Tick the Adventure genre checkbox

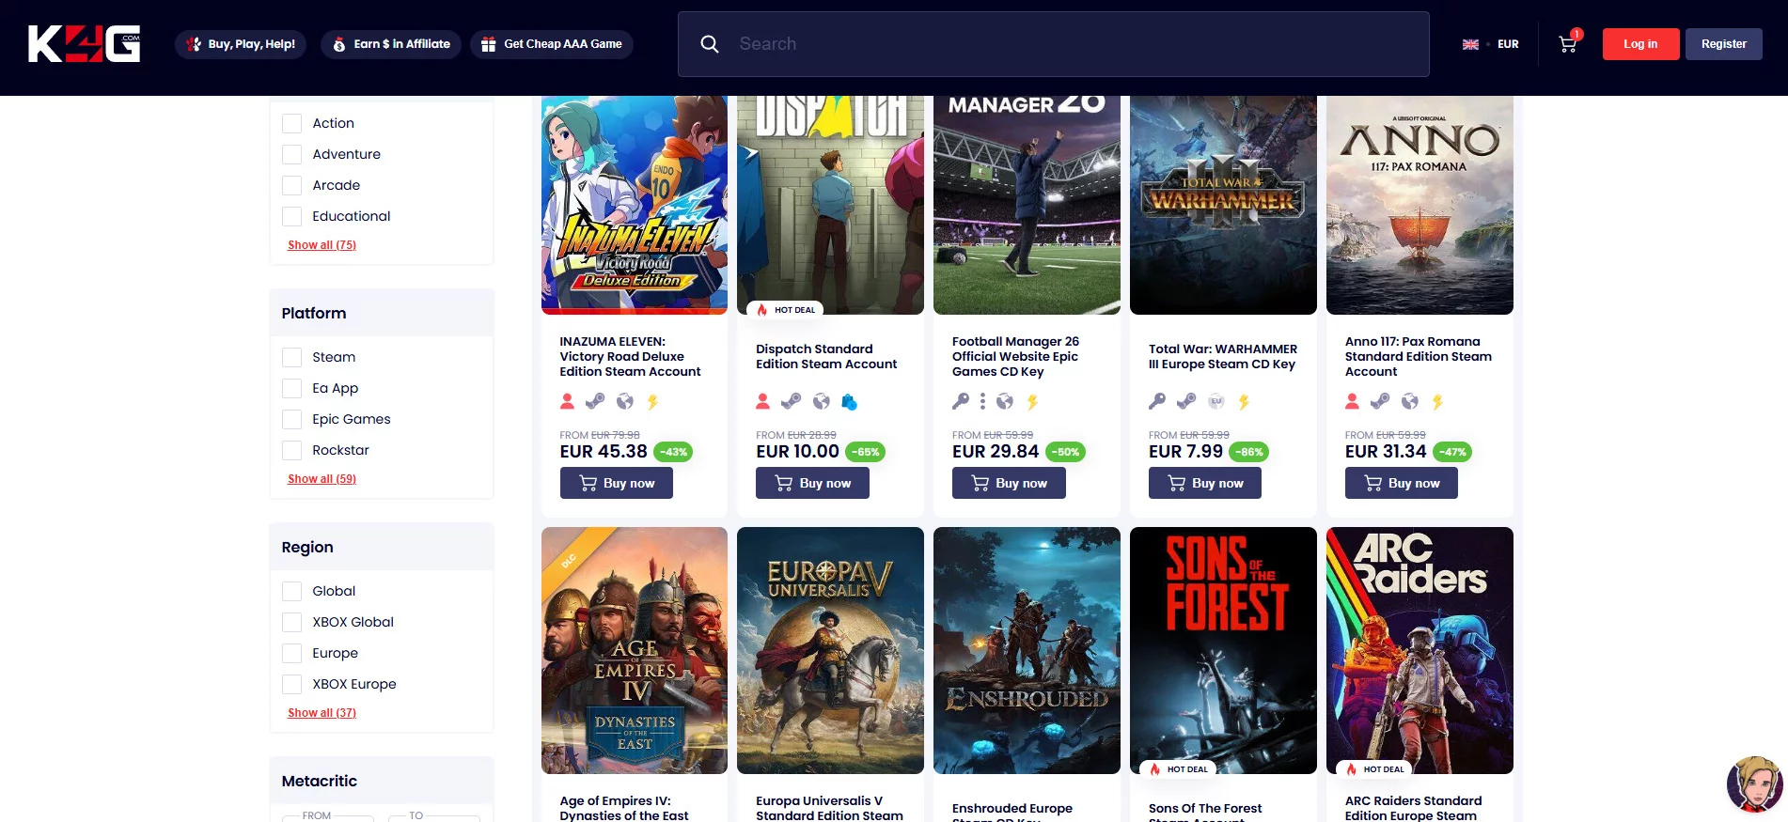click(x=292, y=155)
